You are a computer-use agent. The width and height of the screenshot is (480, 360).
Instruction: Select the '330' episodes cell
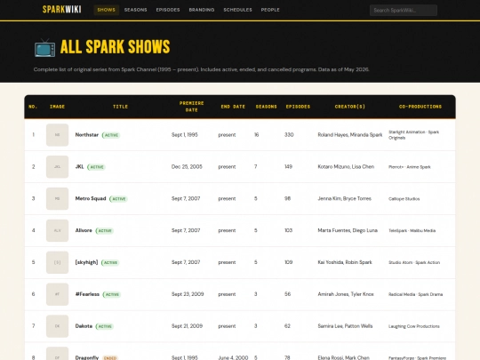coord(289,135)
